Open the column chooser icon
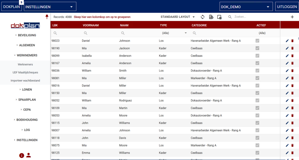Viewport: 299px width, 160px height. tap(219, 17)
